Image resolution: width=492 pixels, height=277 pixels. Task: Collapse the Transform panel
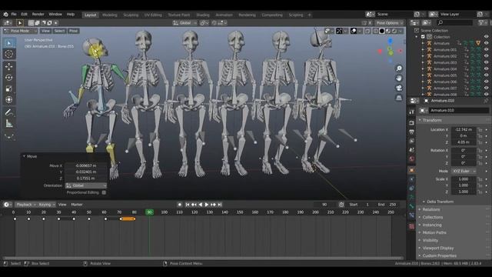click(x=432, y=120)
